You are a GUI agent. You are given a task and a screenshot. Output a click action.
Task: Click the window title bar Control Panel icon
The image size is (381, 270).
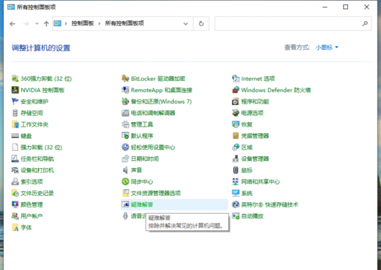click(x=11, y=7)
